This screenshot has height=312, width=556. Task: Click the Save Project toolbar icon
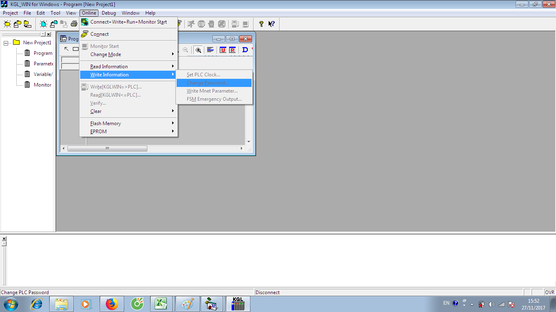[x=28, y=24]
